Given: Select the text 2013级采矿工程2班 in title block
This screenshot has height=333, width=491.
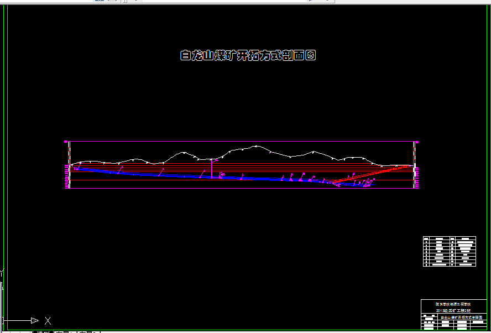Looking at the screenshot, I should click(454, 310).
